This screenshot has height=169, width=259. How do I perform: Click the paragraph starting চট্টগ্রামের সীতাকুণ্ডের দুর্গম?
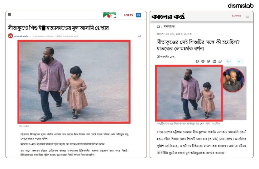click(x=75, y=136)
